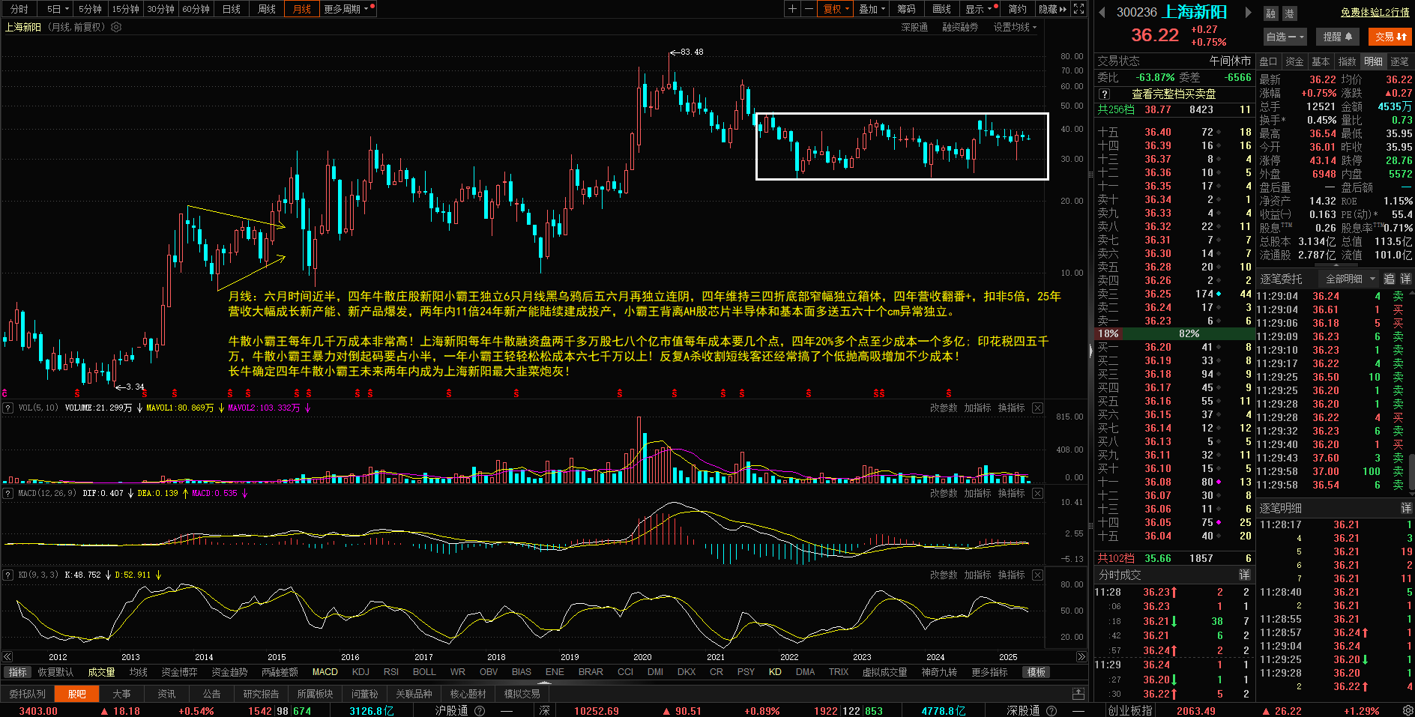Click 换指标 in the MACD panel
1415x717 pixels.
(1011, 494)
